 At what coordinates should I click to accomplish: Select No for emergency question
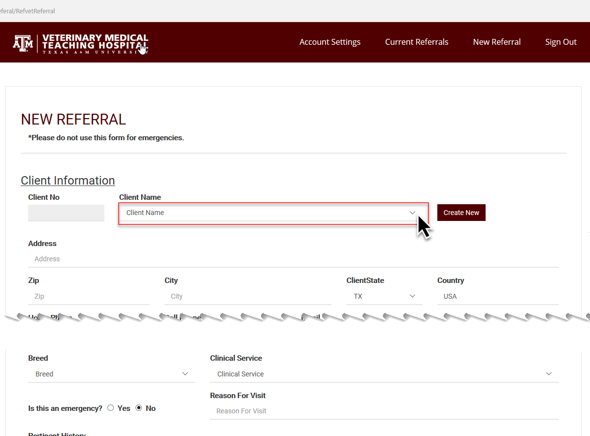point(139,408)
